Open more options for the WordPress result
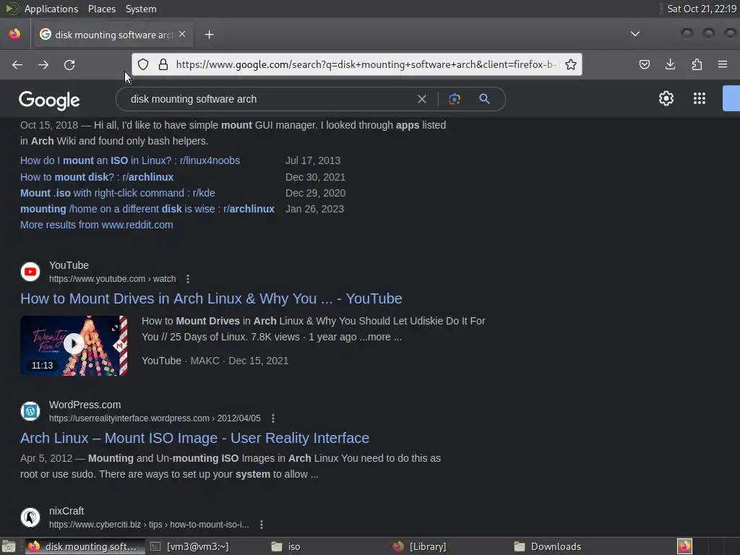 click(272, 418)
